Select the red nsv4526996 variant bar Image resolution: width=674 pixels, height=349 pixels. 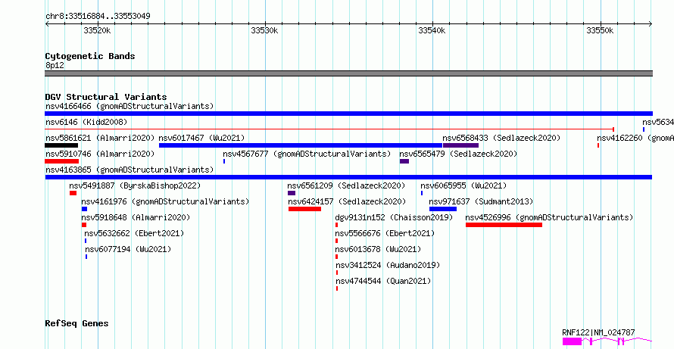point(504,225)
